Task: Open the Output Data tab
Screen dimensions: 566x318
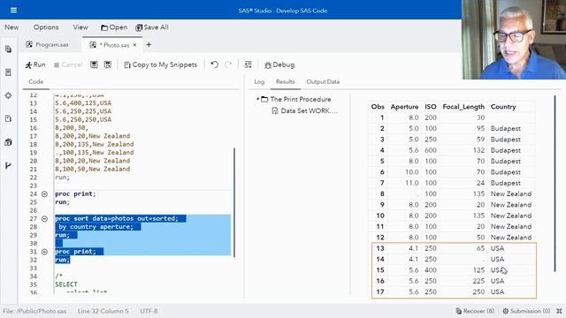Action: (323, 82)
